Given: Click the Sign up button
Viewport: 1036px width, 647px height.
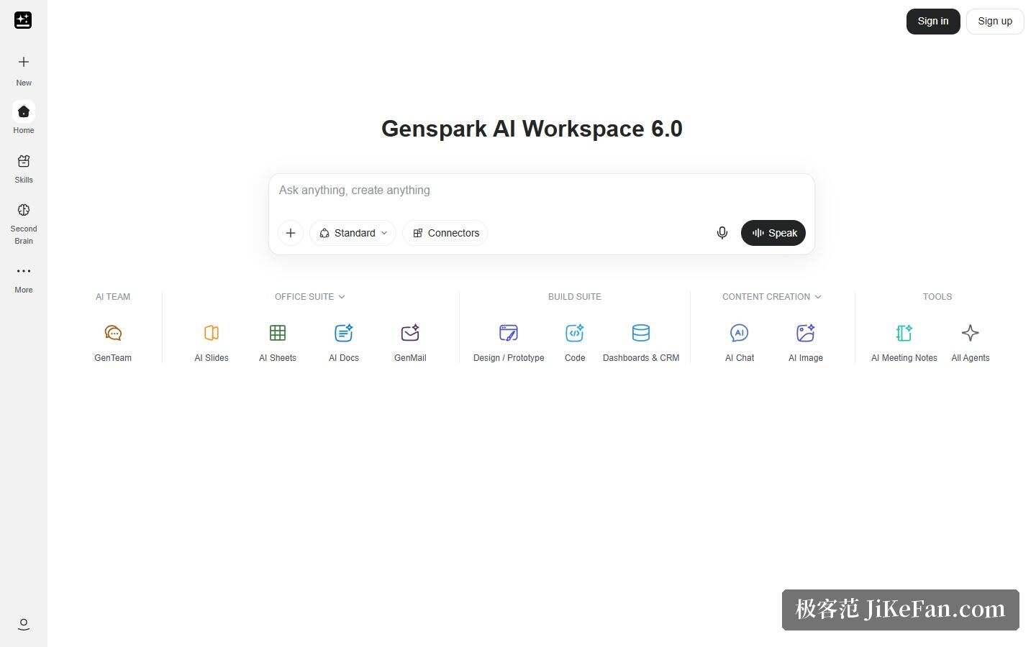Looking at the screenshot, I should click(995, 22).
